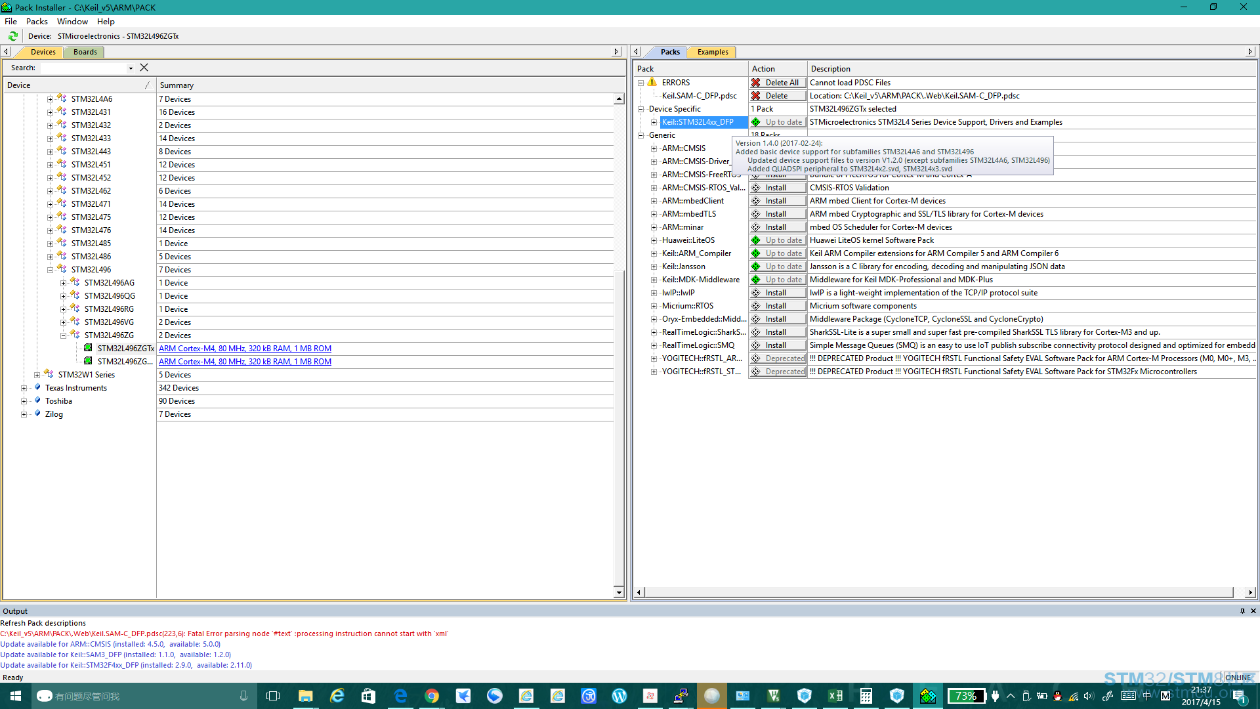Click Deprecated button for YOGITECH::fRSTL_AR pack
The image size is (1260, 709).
point(778,358)
